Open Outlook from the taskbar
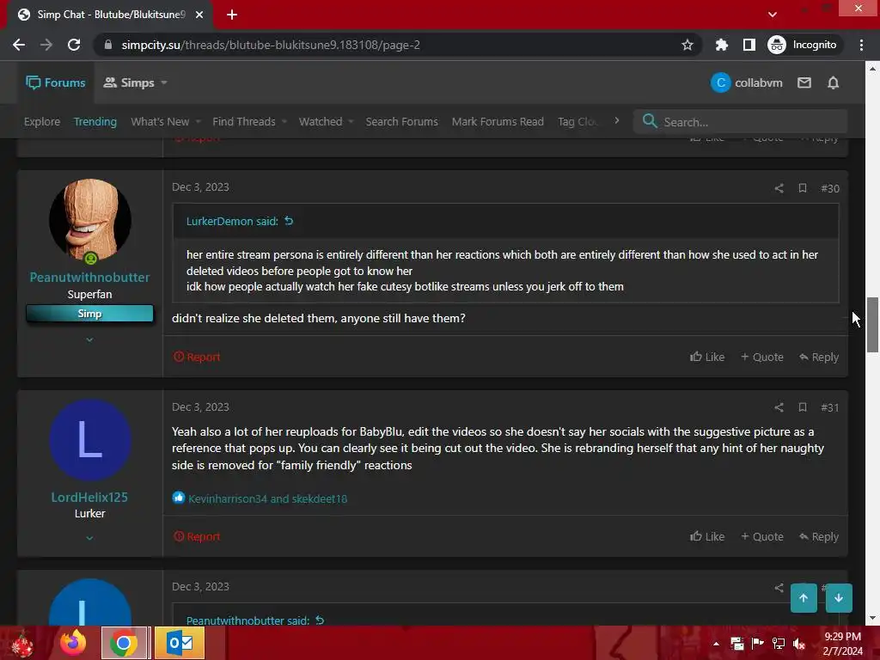The height and width of the screenshot is (660, 880). click(x=179, y=643)
